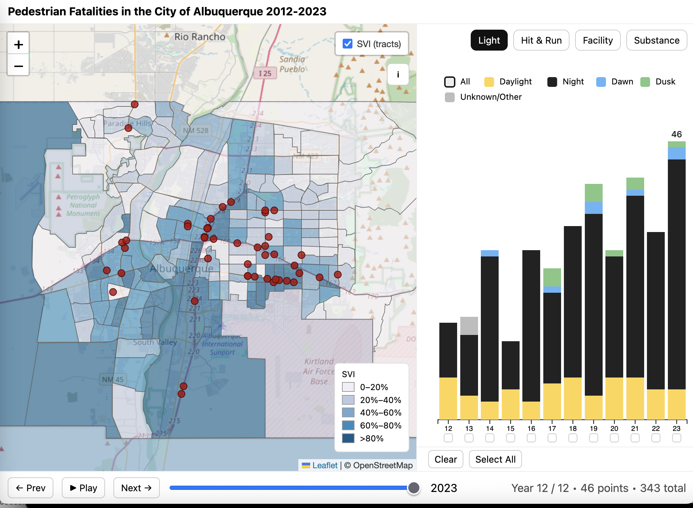Click the Night legend swatch
Image resolution: width=693 pixels, height=508 pixels.
[x=552, y=82]
